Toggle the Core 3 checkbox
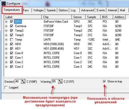The width and height of the screenshot is (129, 110). point(12,67)
